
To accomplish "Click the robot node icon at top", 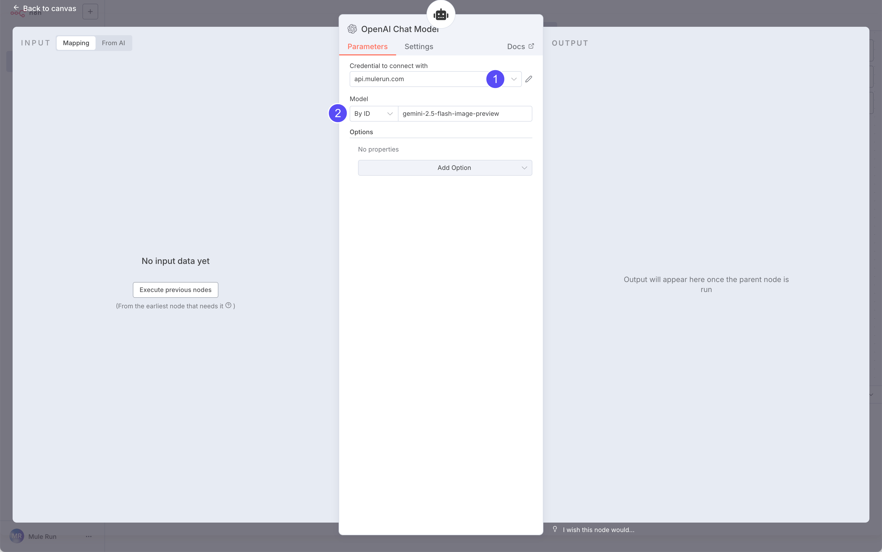I will [441, 15].
